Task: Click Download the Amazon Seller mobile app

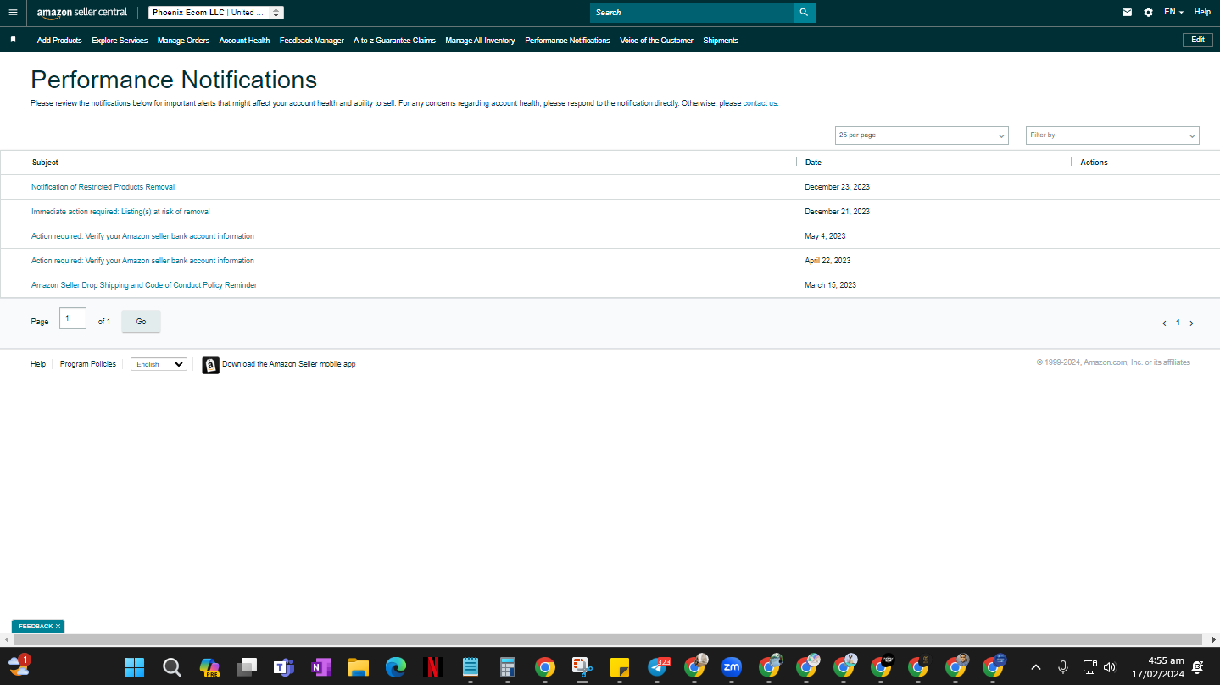Action: [289, 364]
